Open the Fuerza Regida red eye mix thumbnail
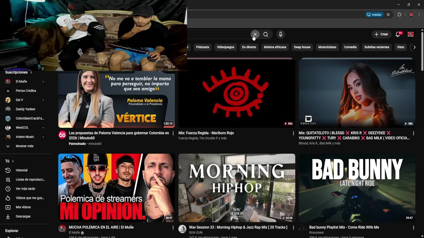Image resolution: width=424 pixels, height=238 pixels. pyautogui.click(x=237, y=93)
